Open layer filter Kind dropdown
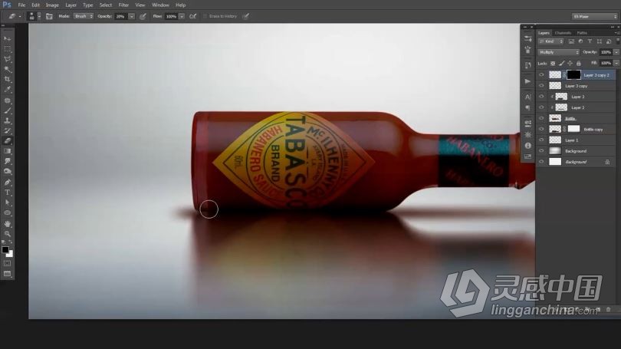The width and height of the screenshot is (621, 349). click(550, 41)
